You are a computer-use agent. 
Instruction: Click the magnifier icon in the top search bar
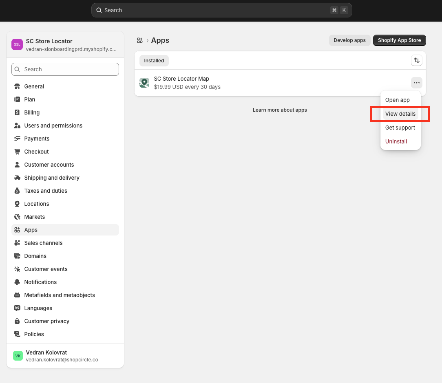[x=99, y=10]
